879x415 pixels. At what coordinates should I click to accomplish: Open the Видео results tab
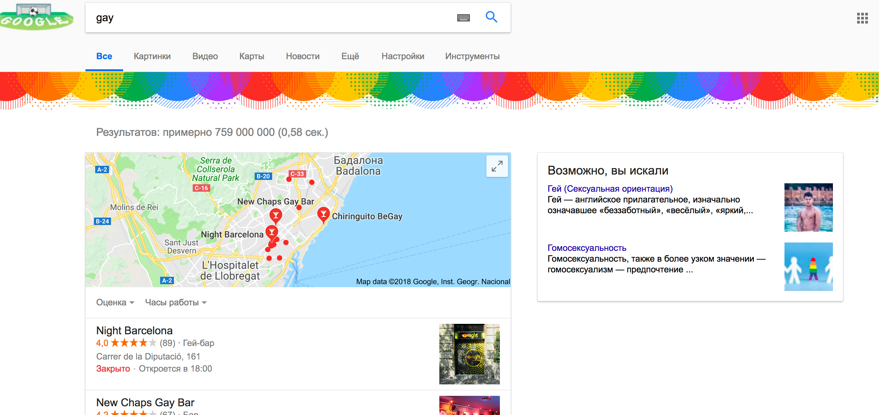coord(205,56)
